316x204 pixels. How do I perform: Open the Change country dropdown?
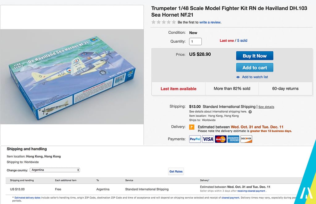(55, 170)
